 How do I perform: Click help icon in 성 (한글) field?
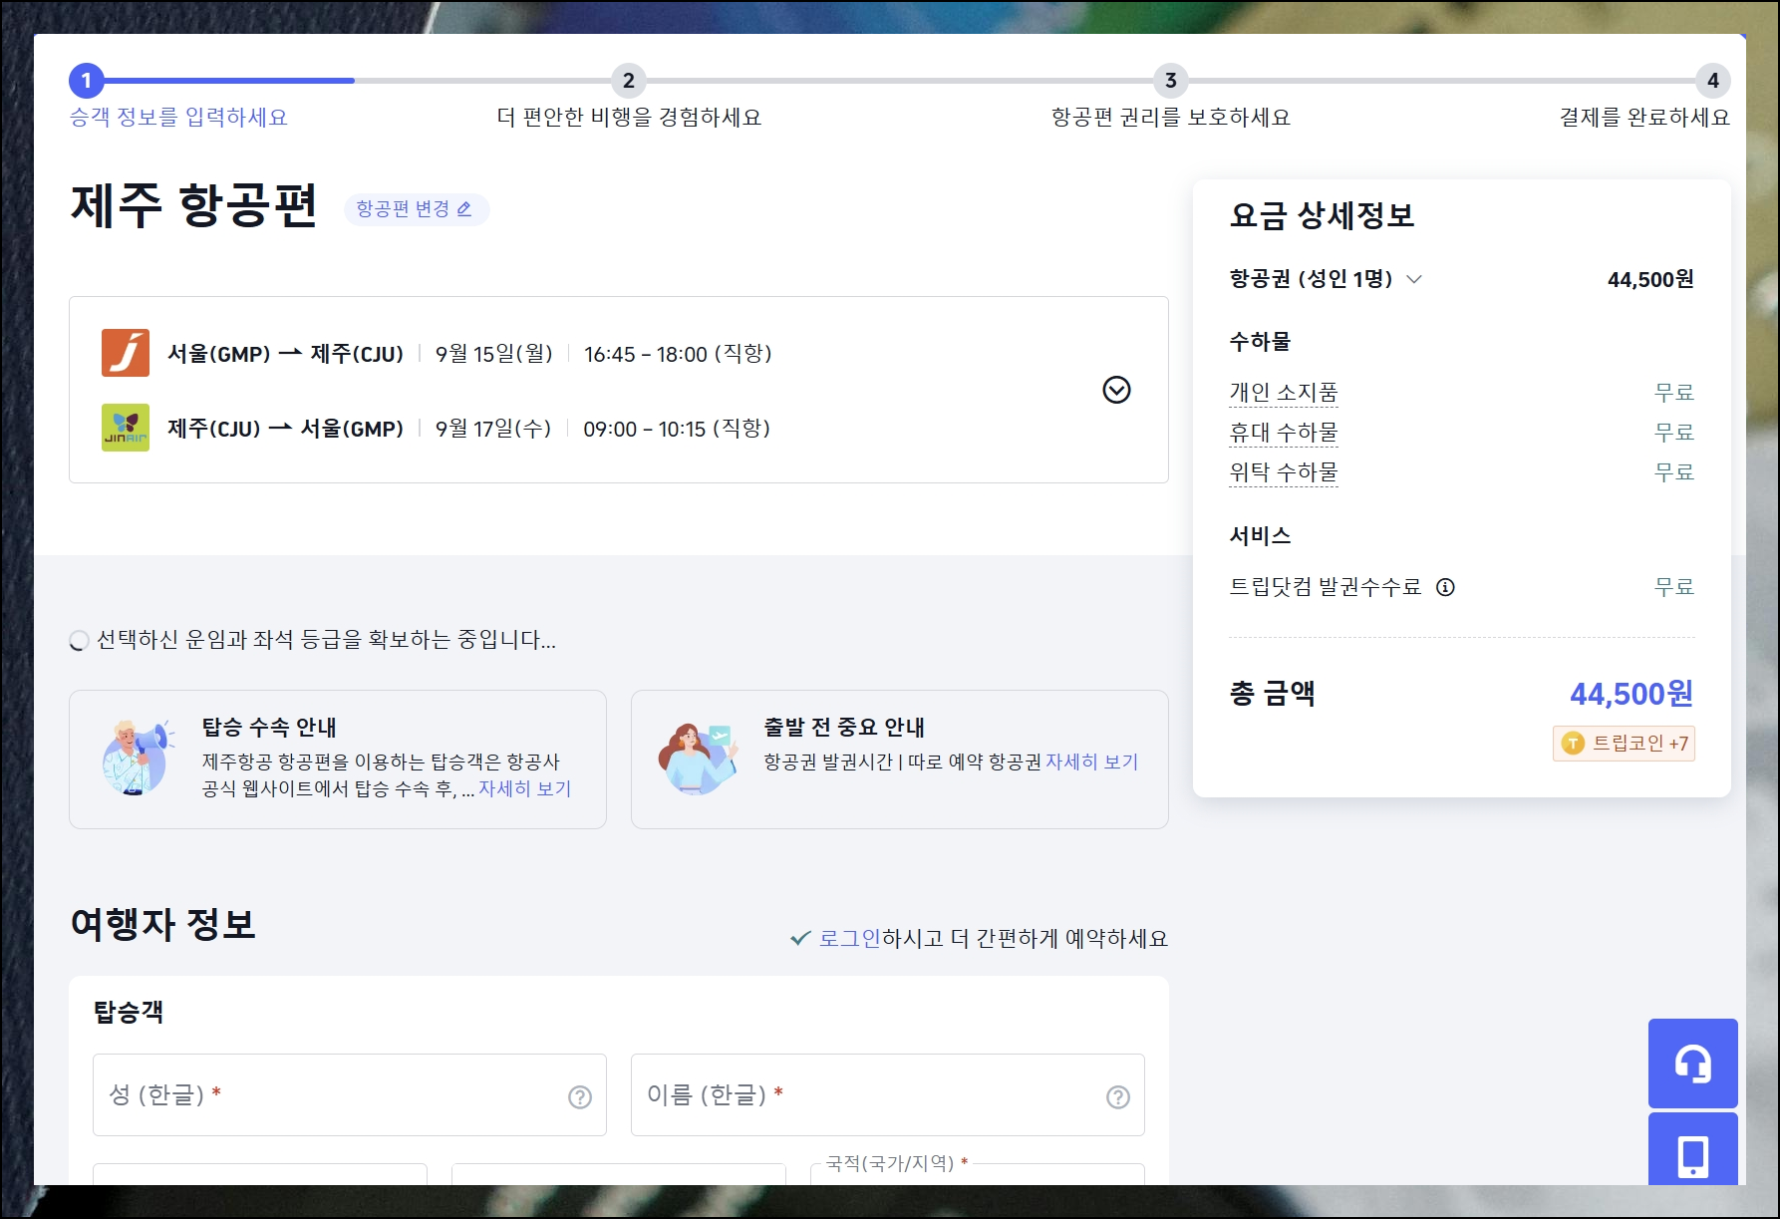point(580,1096)
